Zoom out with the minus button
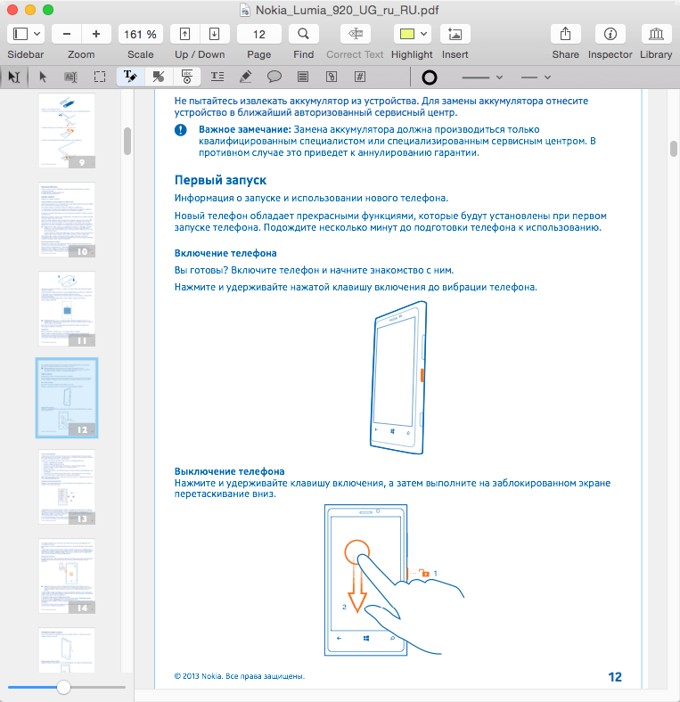Image resolution: width=680 pixels, height=702 pixels. 67,34
